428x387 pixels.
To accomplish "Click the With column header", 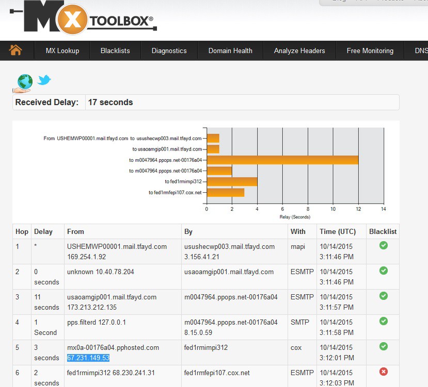I will pyautogui.click(x=298, y=232).
